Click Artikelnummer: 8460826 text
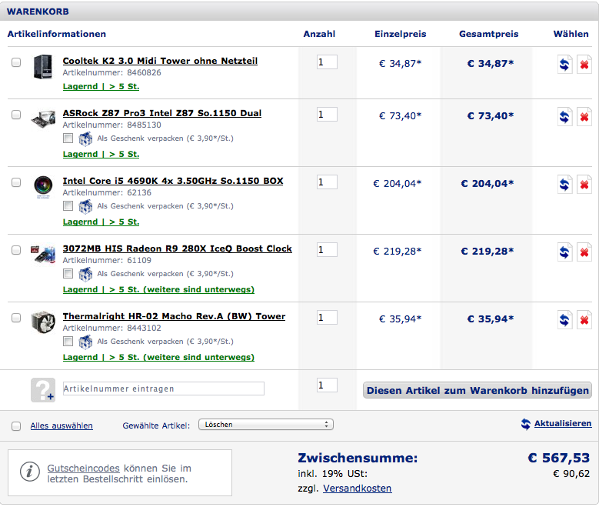 coord(112,72)
